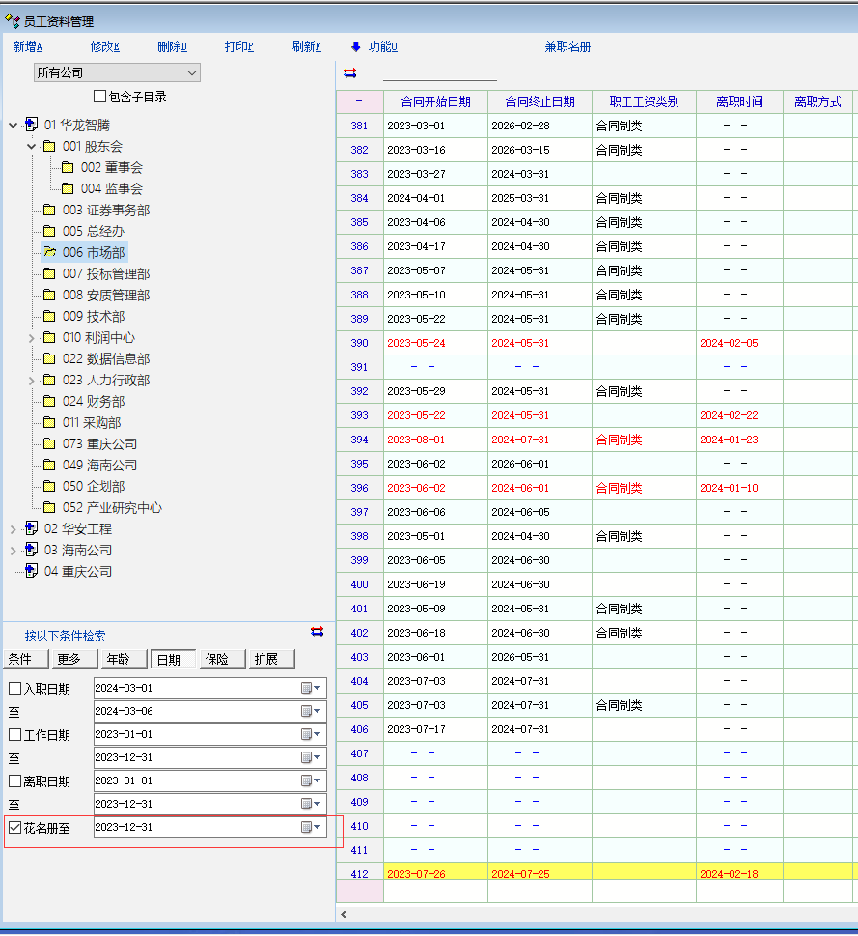Click the horizontal scrollbar left arrow
858x936 pixels.
344,914
